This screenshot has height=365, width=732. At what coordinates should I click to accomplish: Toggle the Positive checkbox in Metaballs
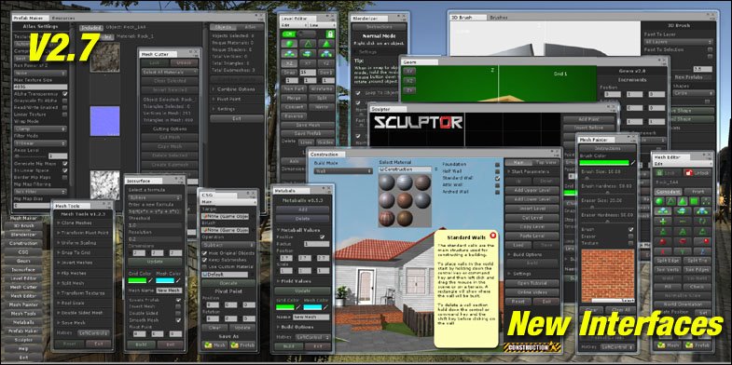coord(322,237)
